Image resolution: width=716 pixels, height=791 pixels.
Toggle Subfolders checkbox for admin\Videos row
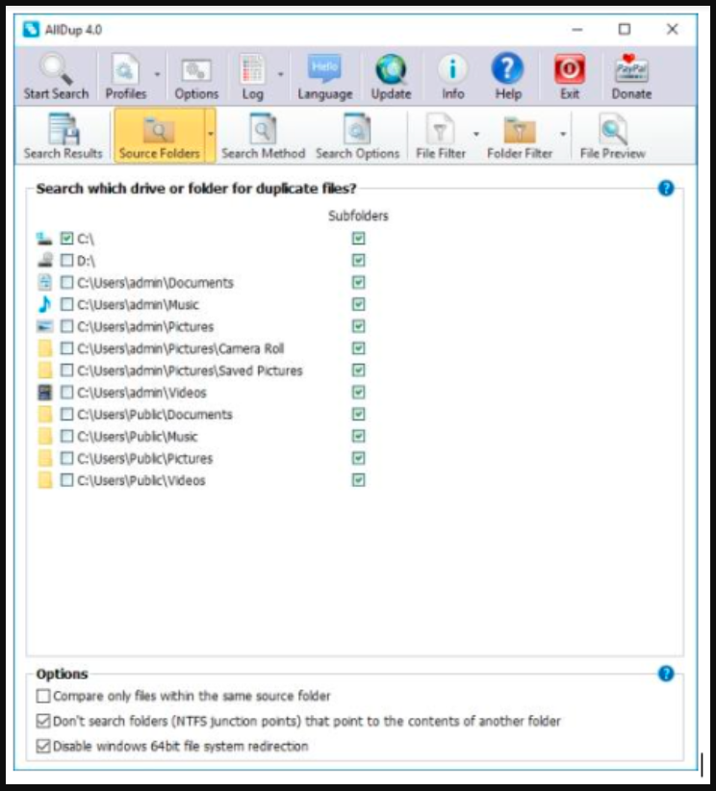click(358, 392)
